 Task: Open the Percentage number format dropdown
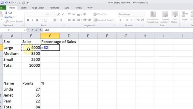pos(143,14)
